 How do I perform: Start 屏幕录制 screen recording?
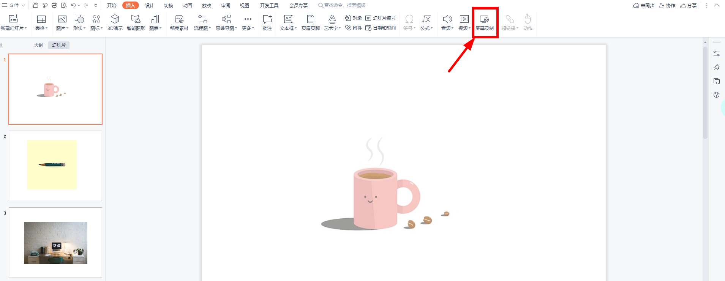[x=485, y=23]
